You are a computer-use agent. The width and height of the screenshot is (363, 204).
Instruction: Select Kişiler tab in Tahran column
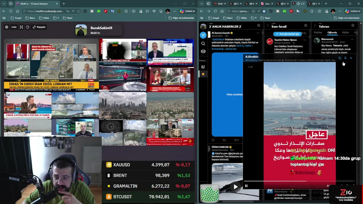[x=345, y=33]
